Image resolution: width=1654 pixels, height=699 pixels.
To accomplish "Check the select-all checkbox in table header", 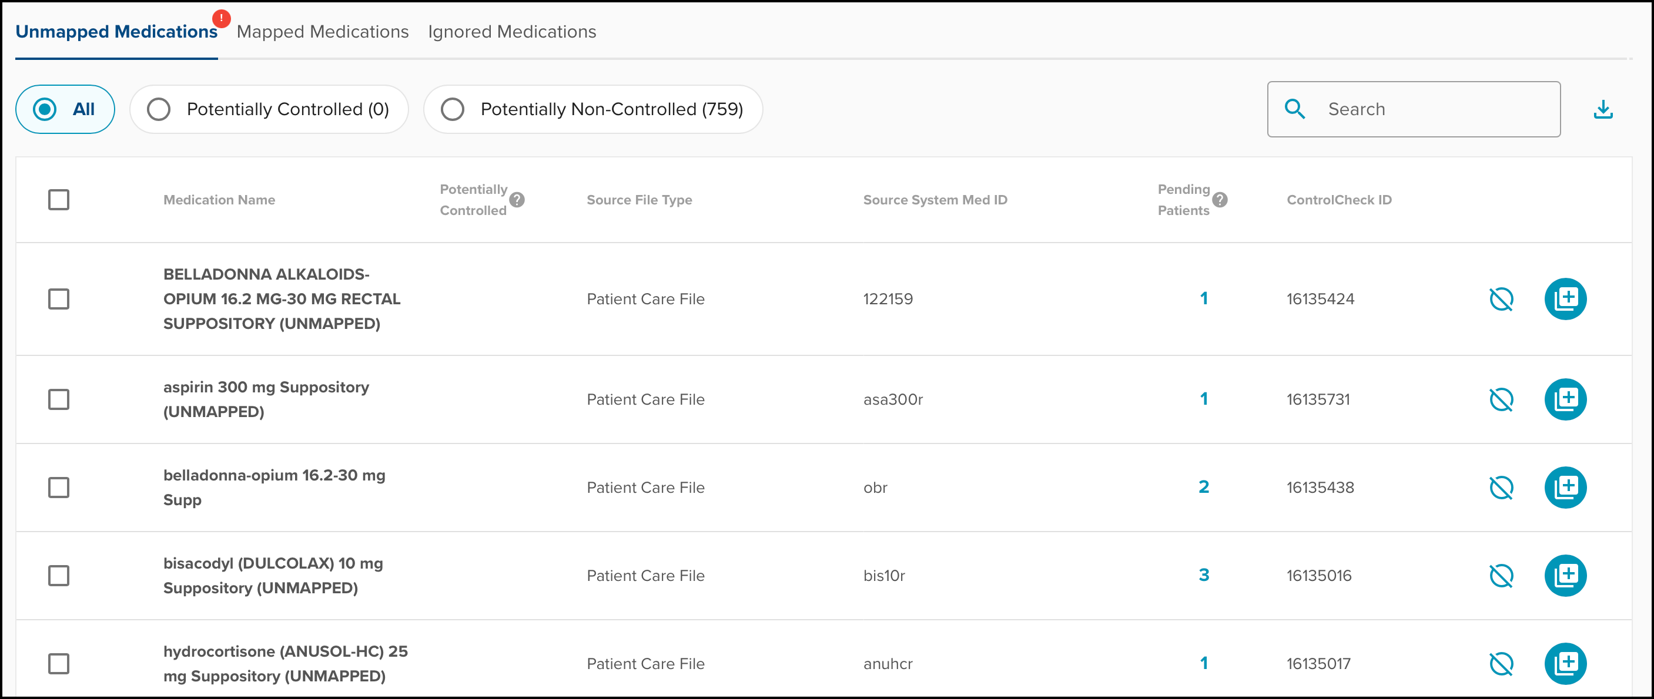I will coord(58,200).
